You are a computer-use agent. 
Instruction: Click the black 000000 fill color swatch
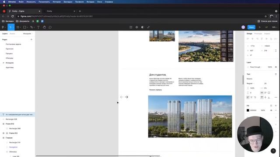248,110
